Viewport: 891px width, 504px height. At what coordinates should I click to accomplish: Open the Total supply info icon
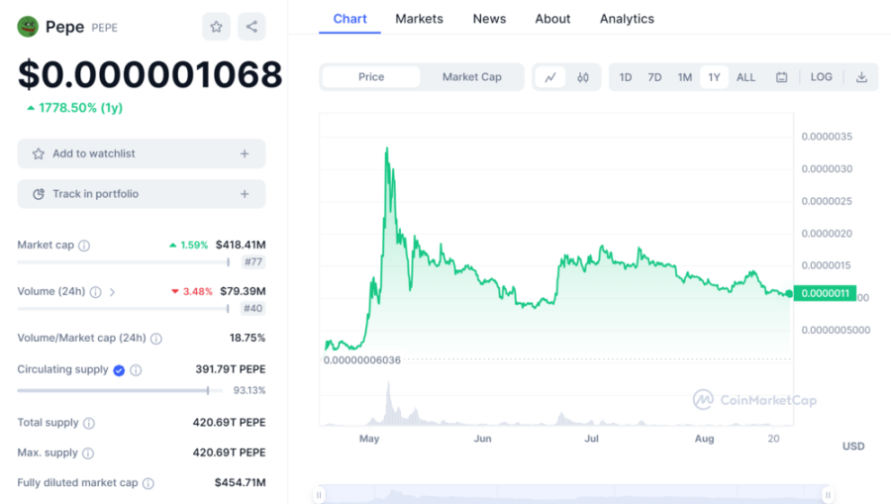coord(89,424)
